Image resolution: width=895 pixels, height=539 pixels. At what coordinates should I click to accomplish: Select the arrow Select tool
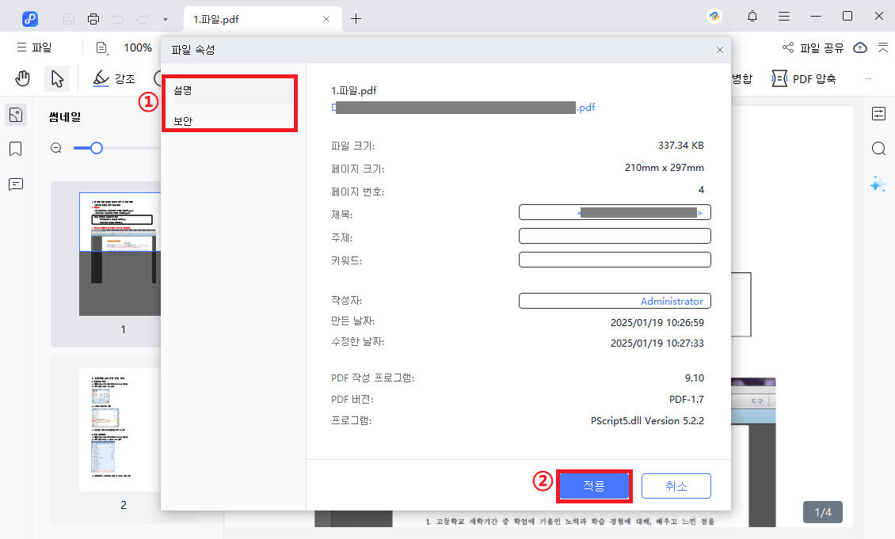pos(57,78)
